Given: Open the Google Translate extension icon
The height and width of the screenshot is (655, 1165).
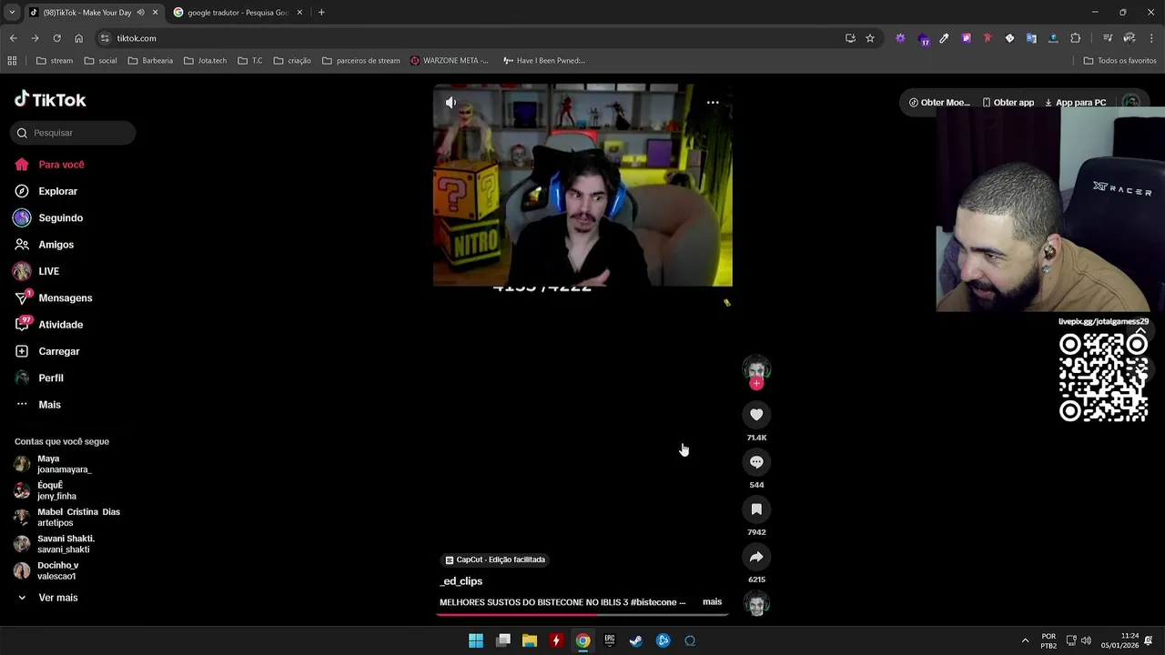Looking at the screenshot, I should (1031, 38).
